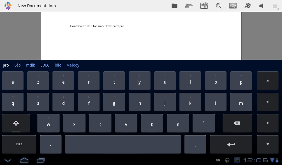Open the overflow menu icon
This screenshot has width=282, height=165.
point(275,6)
